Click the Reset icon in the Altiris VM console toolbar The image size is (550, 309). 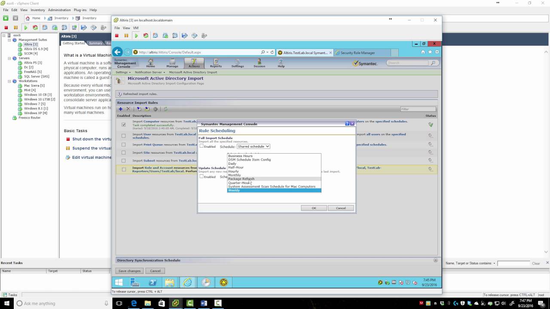tap(146, 36)
